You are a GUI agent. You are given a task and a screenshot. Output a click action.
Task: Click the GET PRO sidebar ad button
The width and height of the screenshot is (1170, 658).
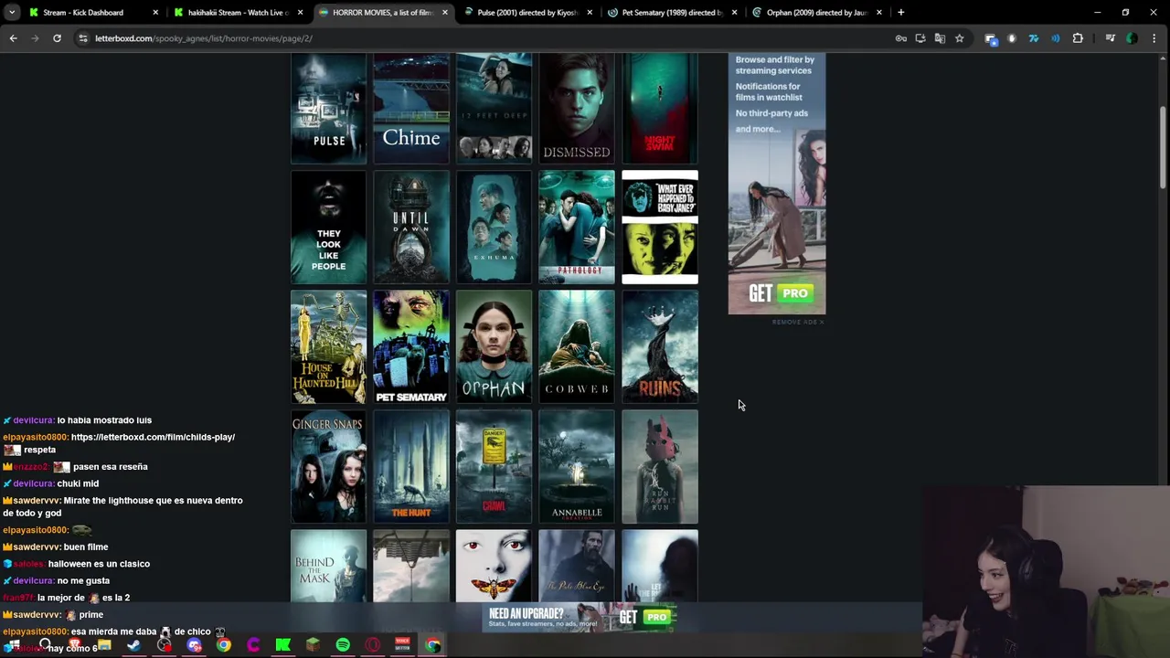780,293
